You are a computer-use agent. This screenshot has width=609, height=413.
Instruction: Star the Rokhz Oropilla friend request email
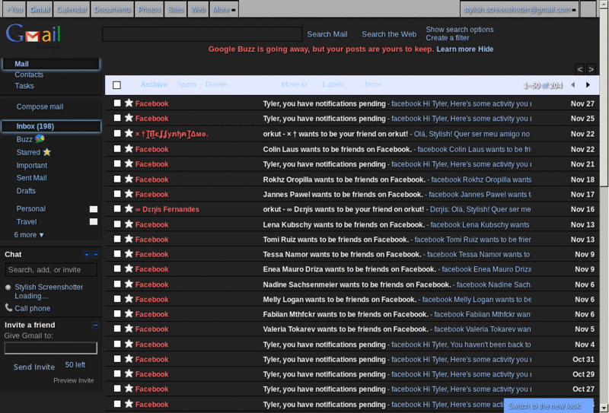[x=129, y=179]
